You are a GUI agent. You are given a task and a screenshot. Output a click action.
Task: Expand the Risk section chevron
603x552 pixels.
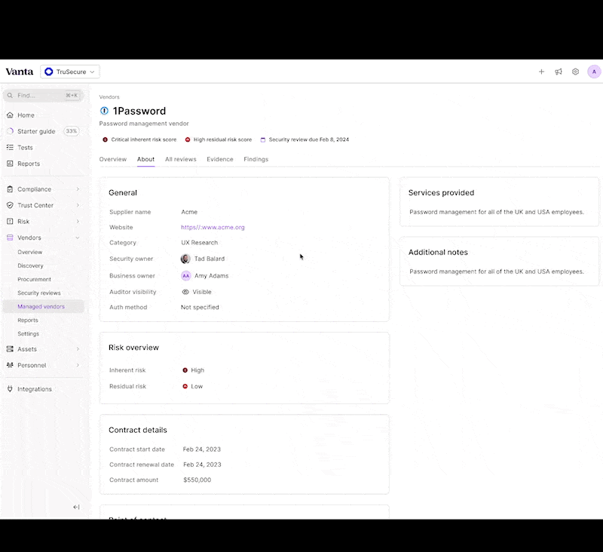(x=78, y=222)
